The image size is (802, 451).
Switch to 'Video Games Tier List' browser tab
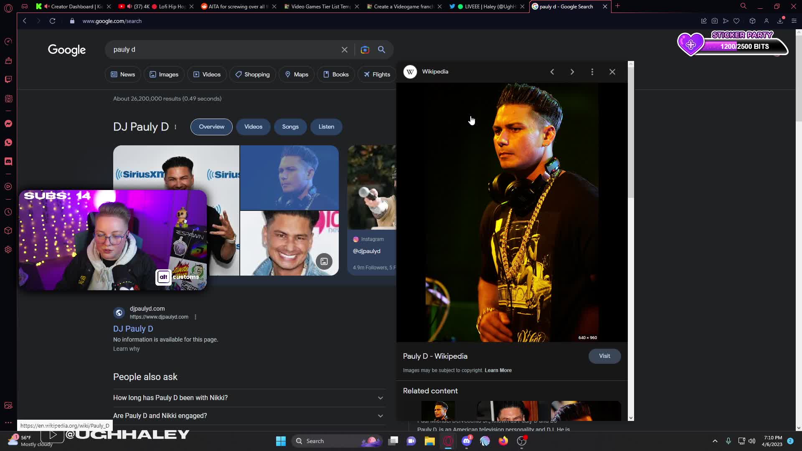click(x=320, y=7)
